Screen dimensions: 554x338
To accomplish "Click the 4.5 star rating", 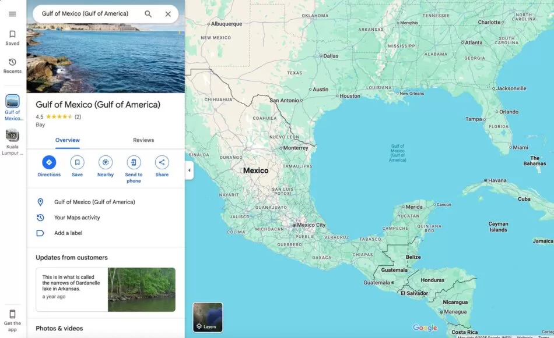I will click(54, 117).
